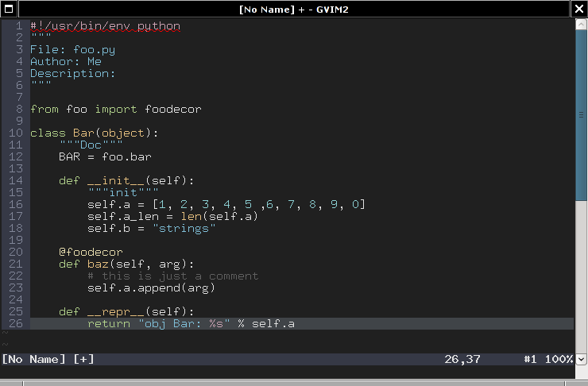Place cursor on shebang line "#!/usr/bin/env python"

point(106,26)
